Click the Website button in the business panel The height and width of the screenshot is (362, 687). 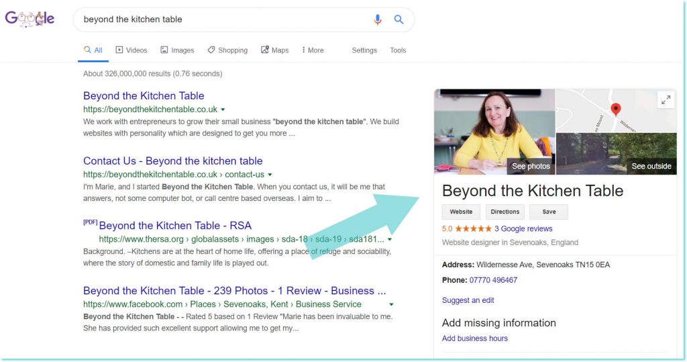tap(461, 212)
